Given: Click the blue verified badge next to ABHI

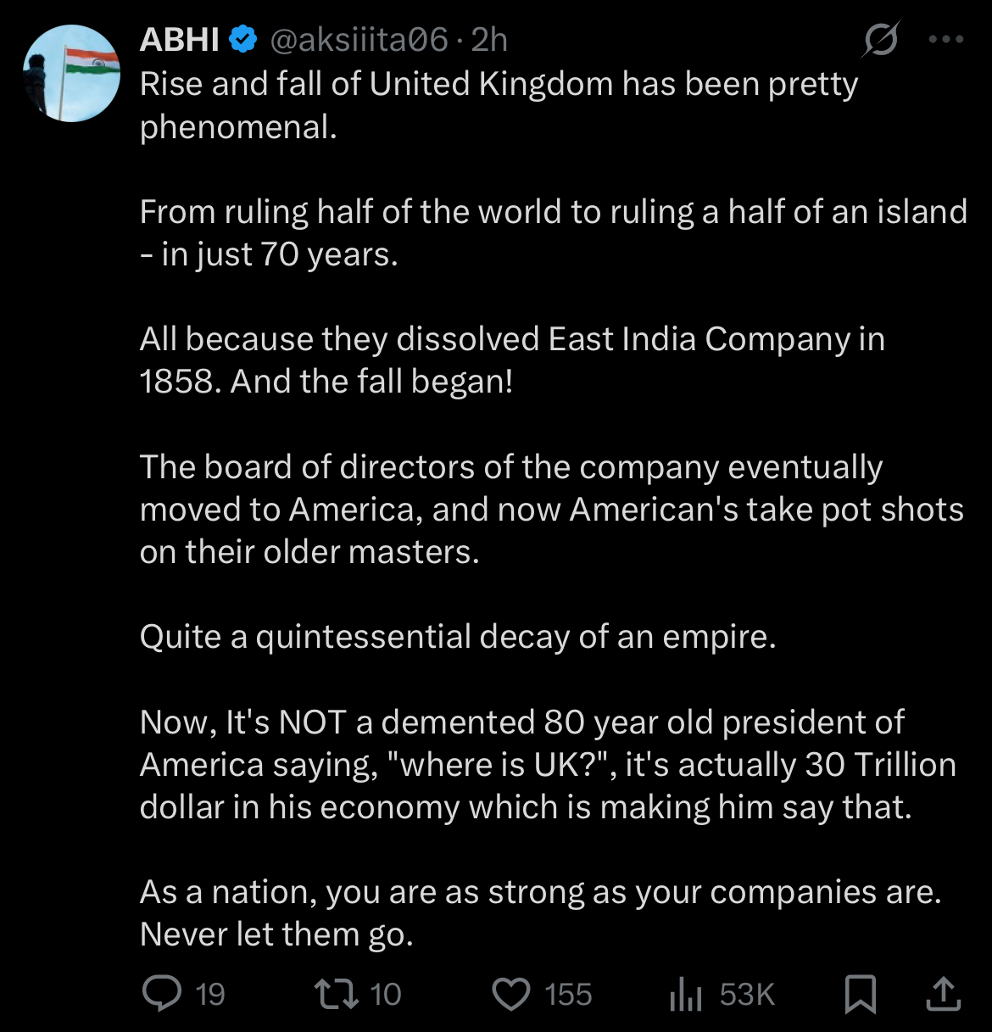Looking at the screenshot, I should 243,40.
